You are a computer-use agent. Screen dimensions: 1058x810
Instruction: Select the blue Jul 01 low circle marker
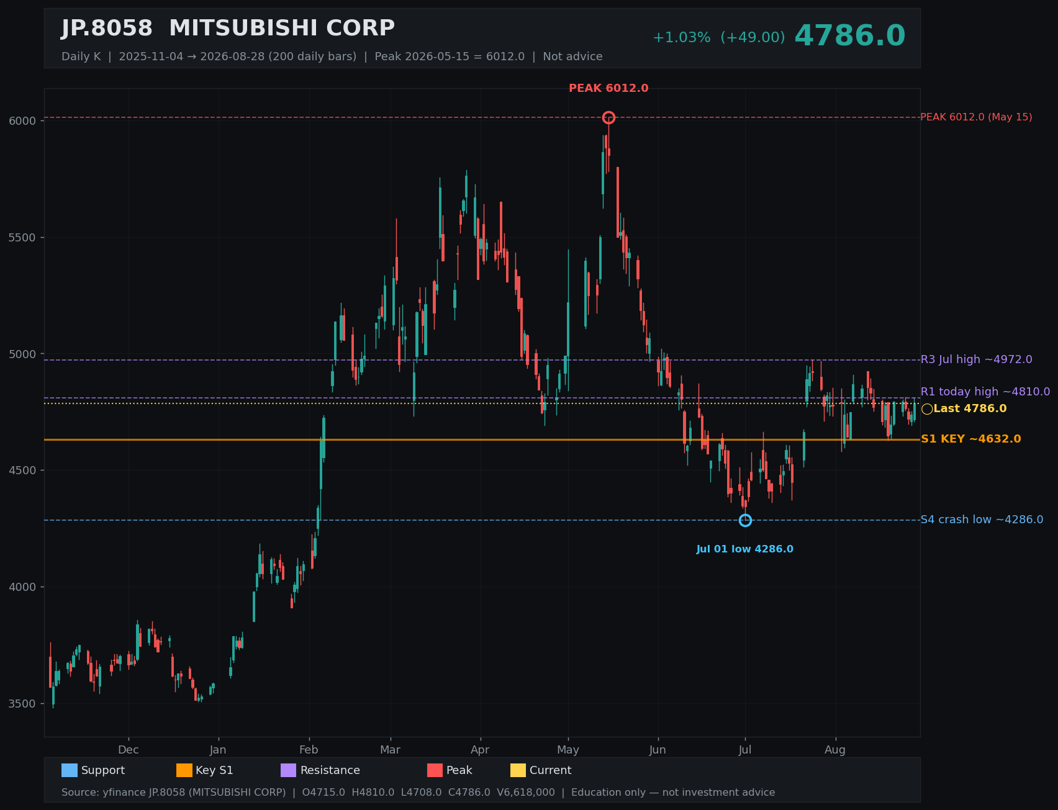(x=745, y=520)
